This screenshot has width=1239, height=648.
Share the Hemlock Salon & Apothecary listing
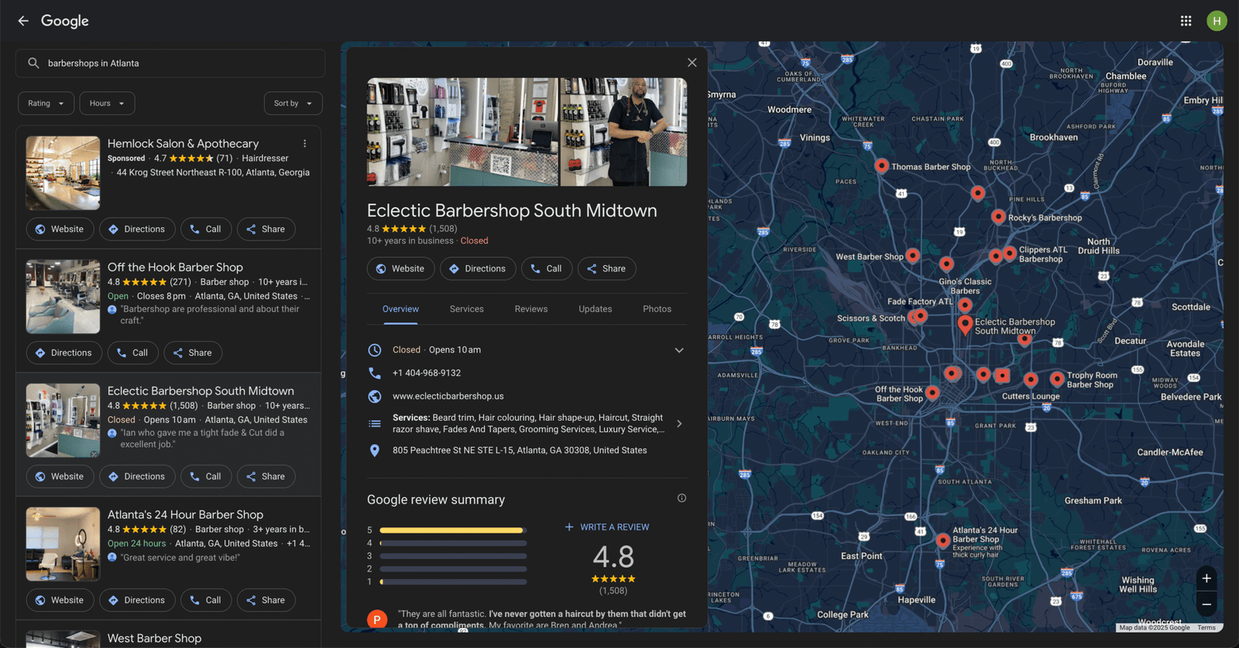click(x=266, y=229)
